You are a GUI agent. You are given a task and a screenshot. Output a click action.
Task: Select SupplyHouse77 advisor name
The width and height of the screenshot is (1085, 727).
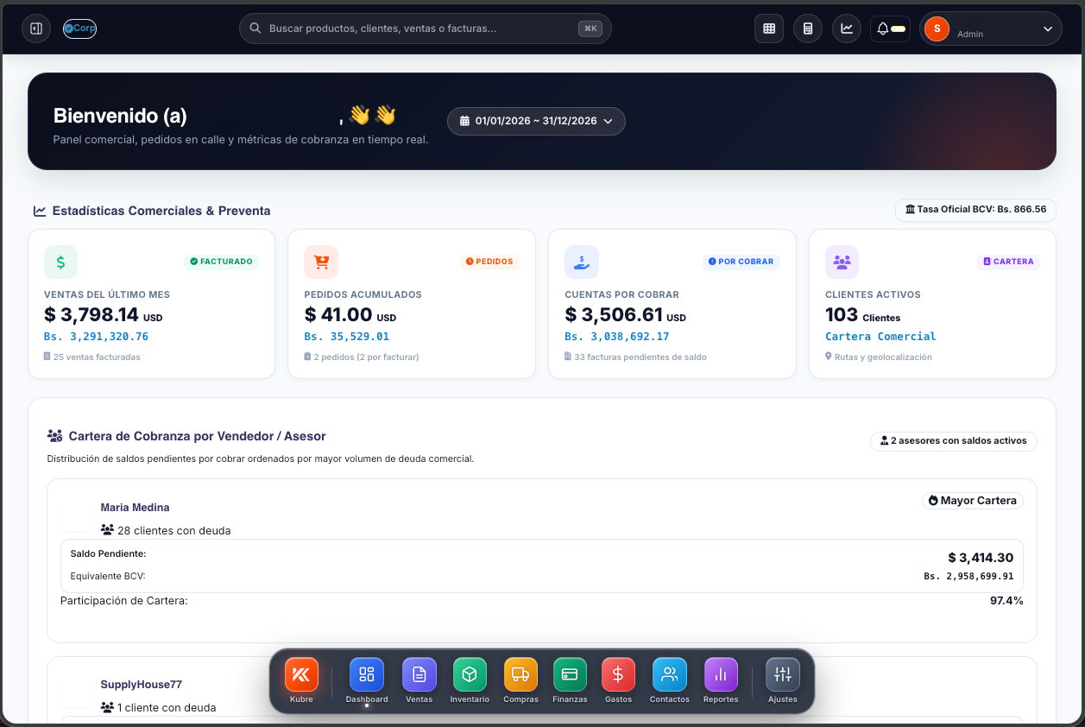point(142,685)
